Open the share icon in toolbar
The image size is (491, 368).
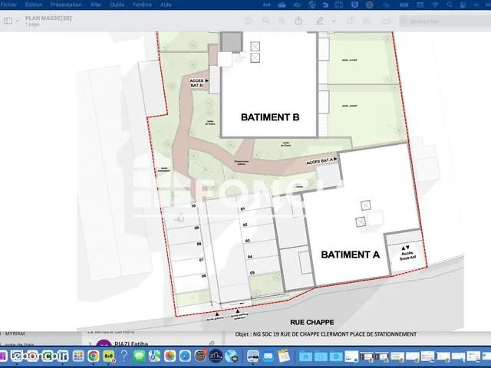[x=298, y=21]
